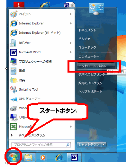Click the Microsoft Excel icon
Viewport: 126px width, 167px height.
pos(14,127)
